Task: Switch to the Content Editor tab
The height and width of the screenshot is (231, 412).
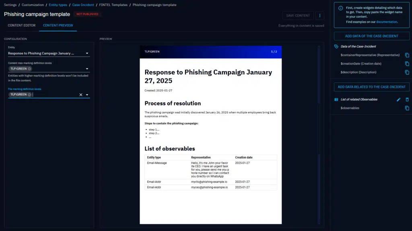Action: tap(22, 25)
